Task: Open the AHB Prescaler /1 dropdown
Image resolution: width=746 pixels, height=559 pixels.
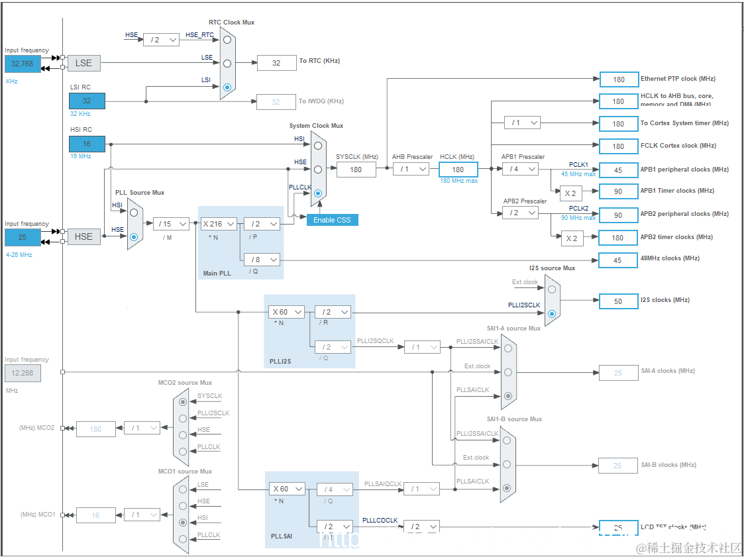Action: [x=411, y=170]
